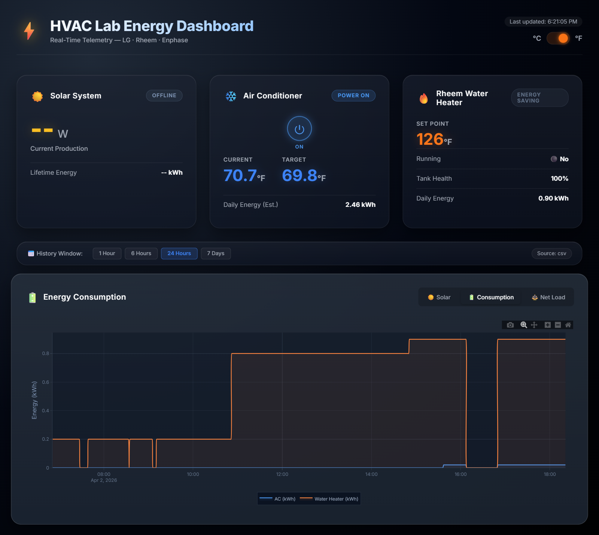Switch chart to Consumption view
This screenshot has width=599, height=535.
(492, 297)
